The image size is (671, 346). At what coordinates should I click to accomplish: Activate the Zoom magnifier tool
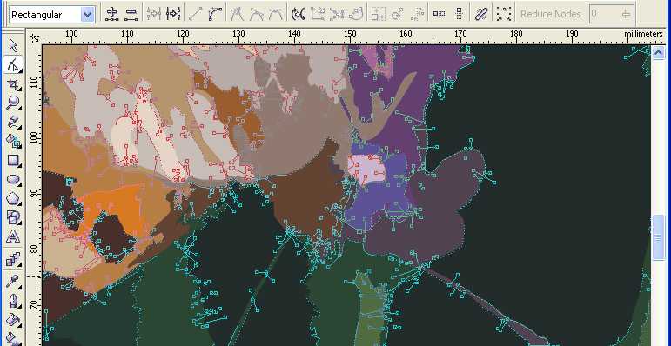coord(13,103)
